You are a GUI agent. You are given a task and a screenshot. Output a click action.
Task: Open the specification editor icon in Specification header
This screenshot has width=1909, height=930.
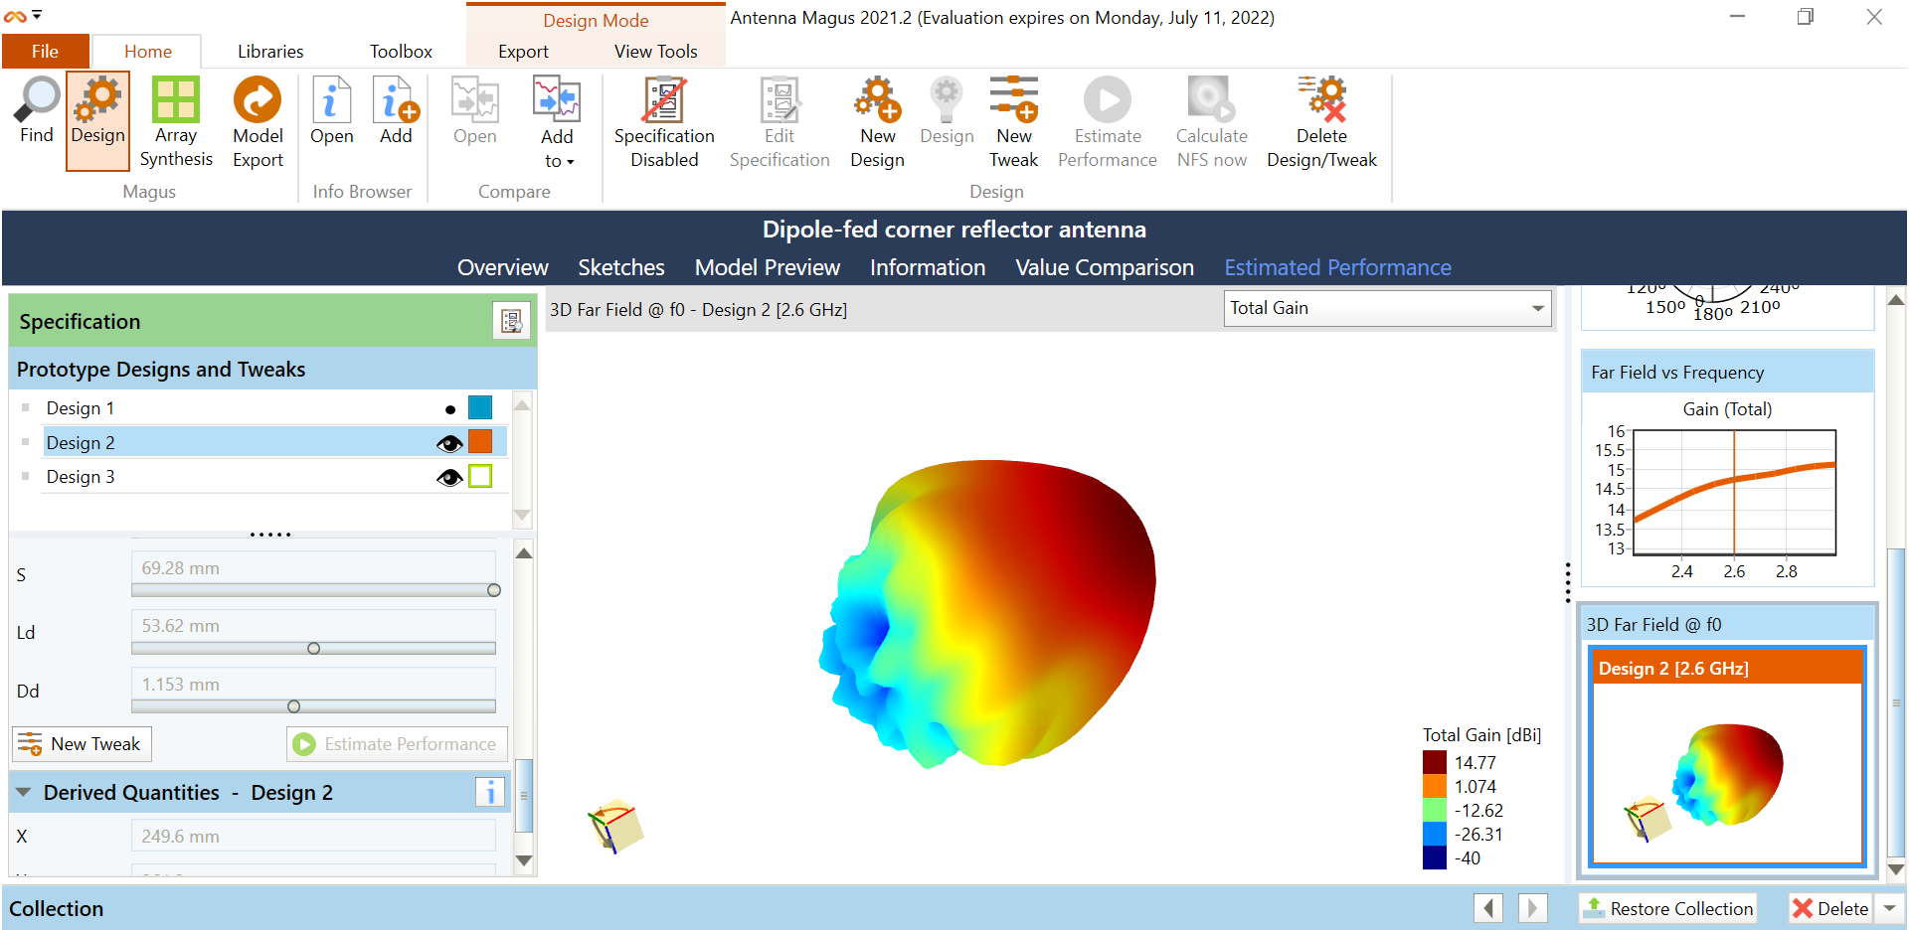511,321
